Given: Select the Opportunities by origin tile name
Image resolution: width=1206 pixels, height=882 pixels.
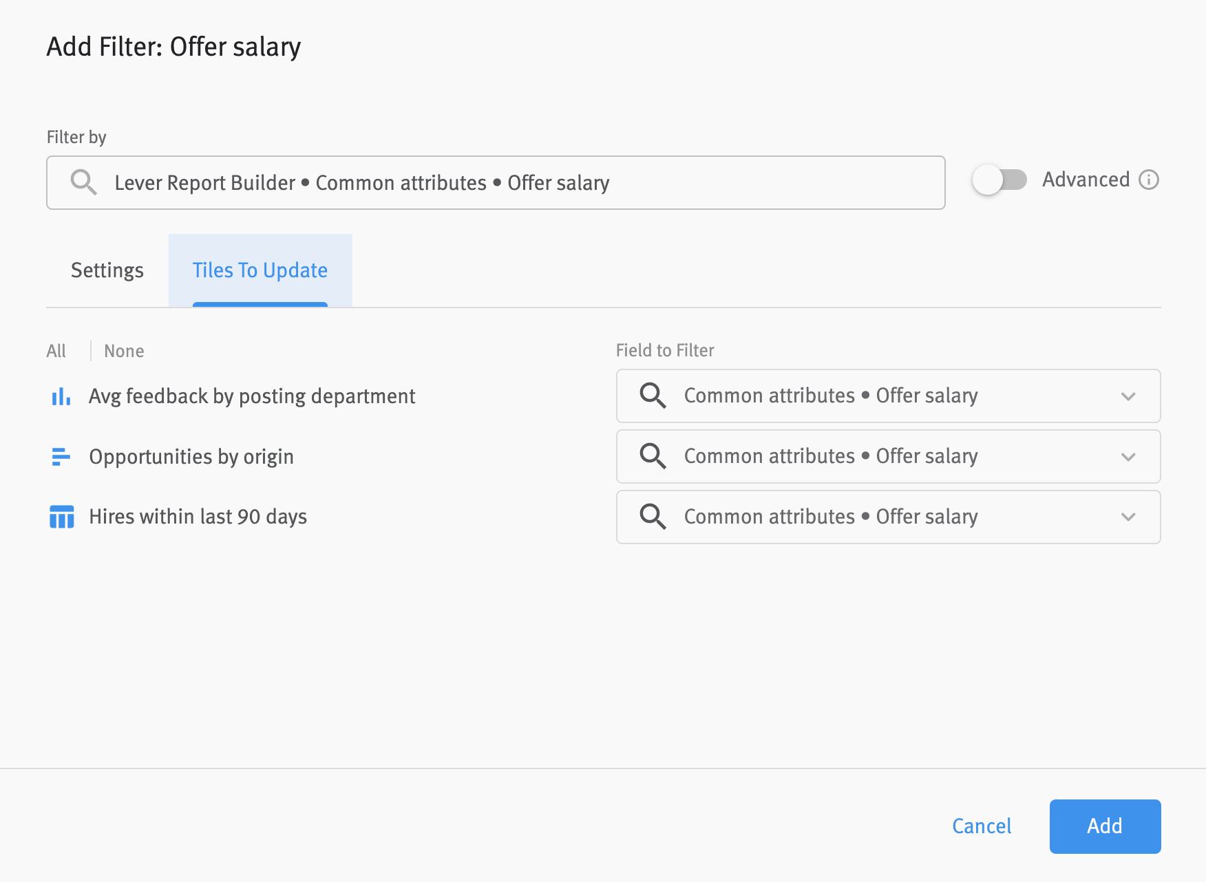Looking at the screenshot, I should click(191, 457).
